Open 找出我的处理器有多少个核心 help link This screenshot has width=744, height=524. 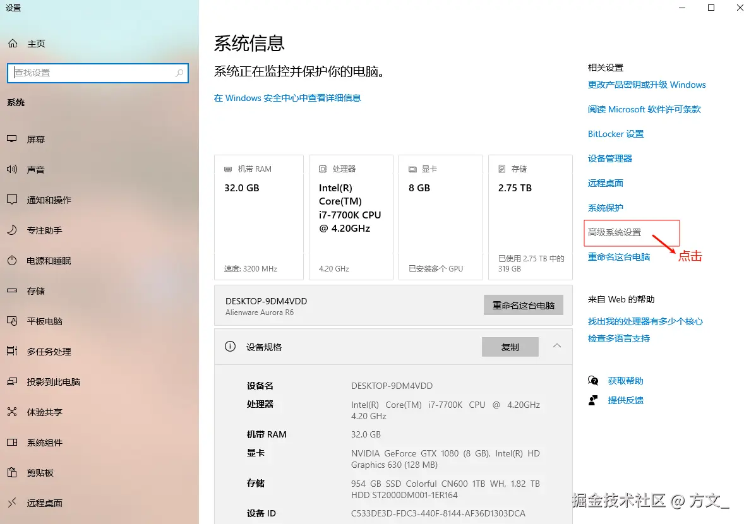645,321
